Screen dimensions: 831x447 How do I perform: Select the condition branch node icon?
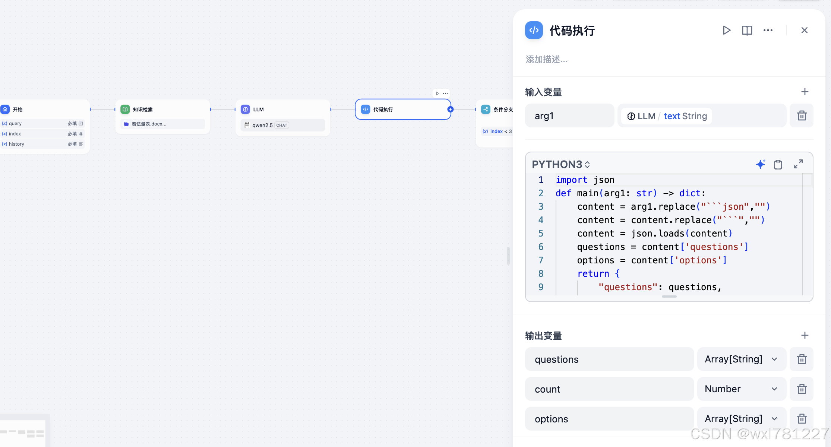click(486, 109)
